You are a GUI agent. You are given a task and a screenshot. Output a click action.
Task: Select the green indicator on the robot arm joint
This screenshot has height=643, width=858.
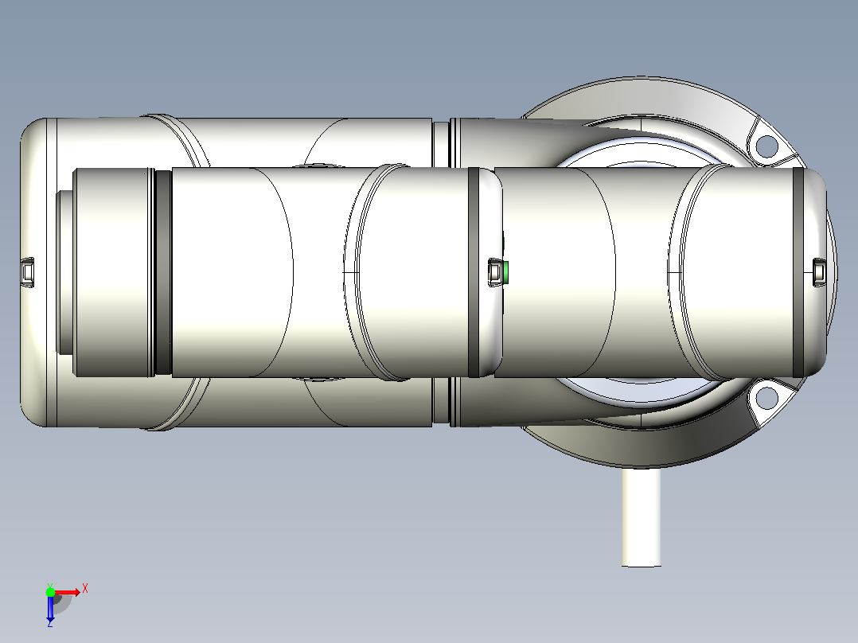(505, 272)
